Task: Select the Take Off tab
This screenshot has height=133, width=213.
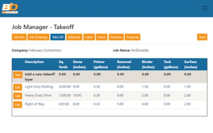Action: [x=58, y=37]
